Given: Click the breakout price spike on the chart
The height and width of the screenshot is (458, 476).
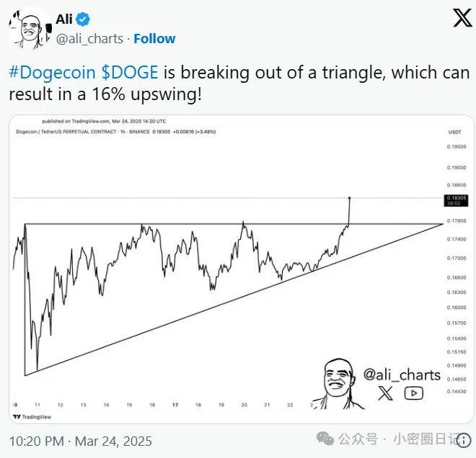Looking at the screenshot, I should pos(349,209).
